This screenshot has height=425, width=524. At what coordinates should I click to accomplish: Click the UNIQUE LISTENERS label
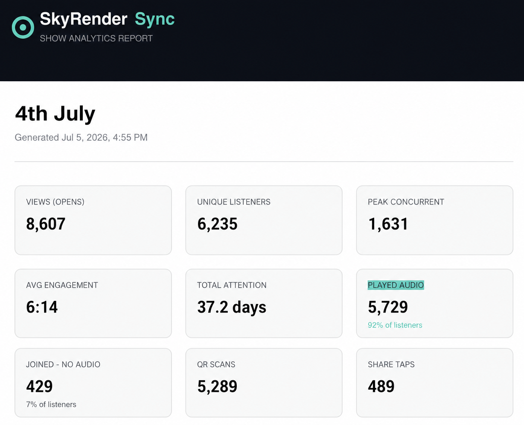pyautogui.click(x=234, y=202)
